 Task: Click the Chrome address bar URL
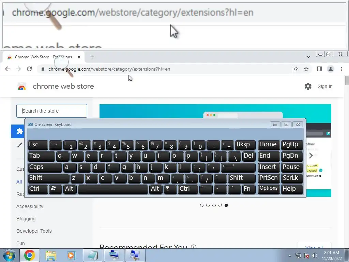[x=109, y=69]
